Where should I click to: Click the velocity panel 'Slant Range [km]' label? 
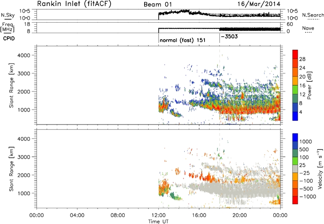click(x=11, y=169)
